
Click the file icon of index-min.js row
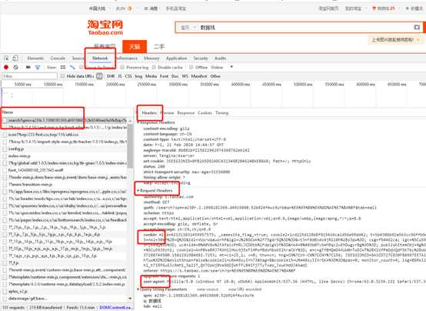point(5,156)
